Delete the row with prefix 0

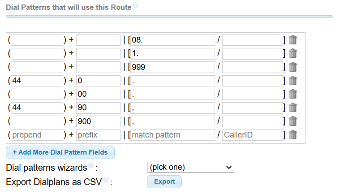[x=293, y=81]
